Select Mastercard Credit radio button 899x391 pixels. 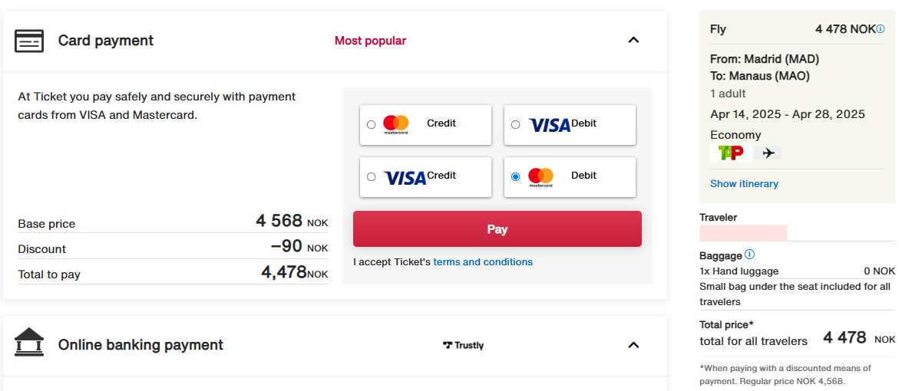click(x=371, y=124)
